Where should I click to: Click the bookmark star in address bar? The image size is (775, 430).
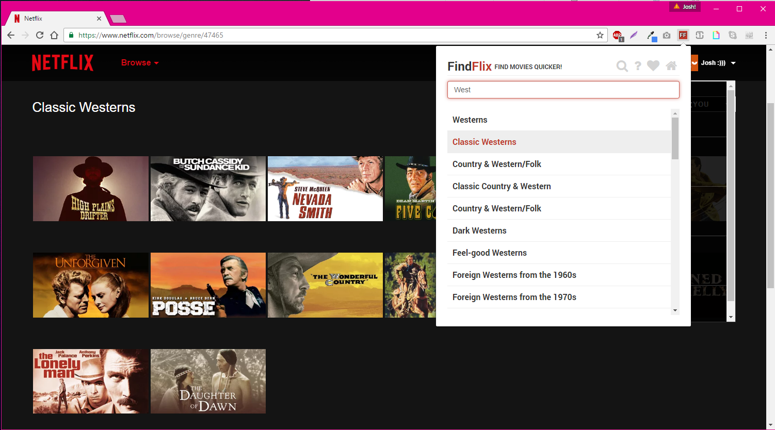coord(600,35)
